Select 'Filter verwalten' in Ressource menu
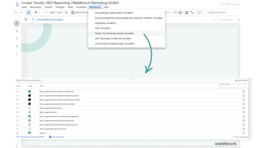The height and width of the screenshot is (148, 268). 103,28
